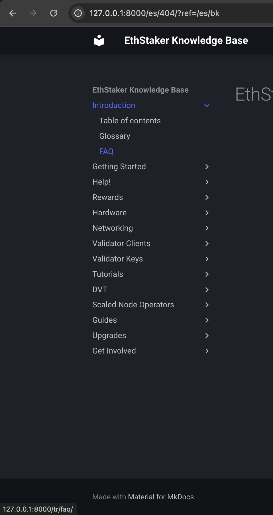Expand the Hardware section chevron
273x515 pixels.
[x=207, y=213]
